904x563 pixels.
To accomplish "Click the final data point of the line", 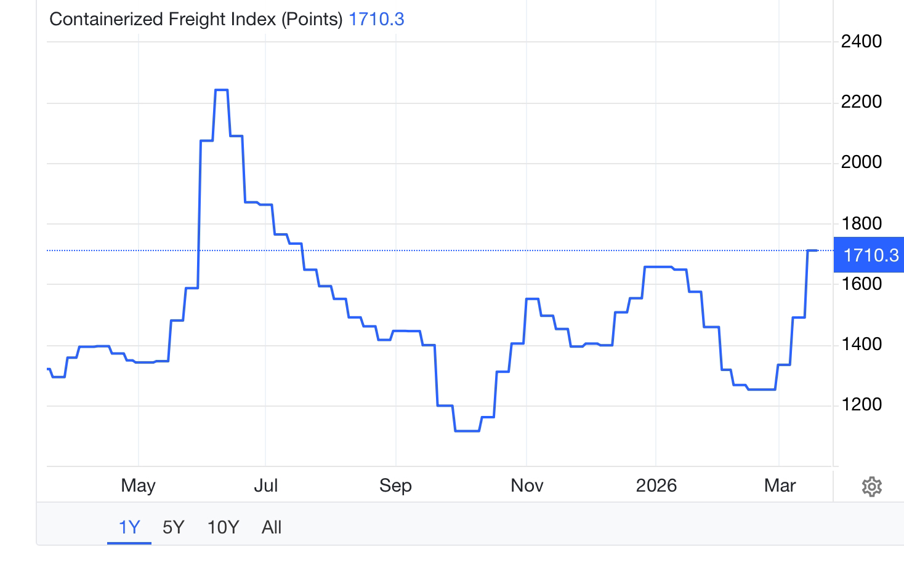I will 817,250.
